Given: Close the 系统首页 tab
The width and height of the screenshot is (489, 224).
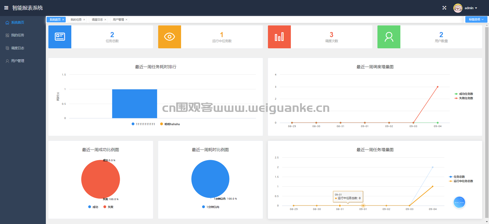Looking at the screenshot, I should point(63,20).
